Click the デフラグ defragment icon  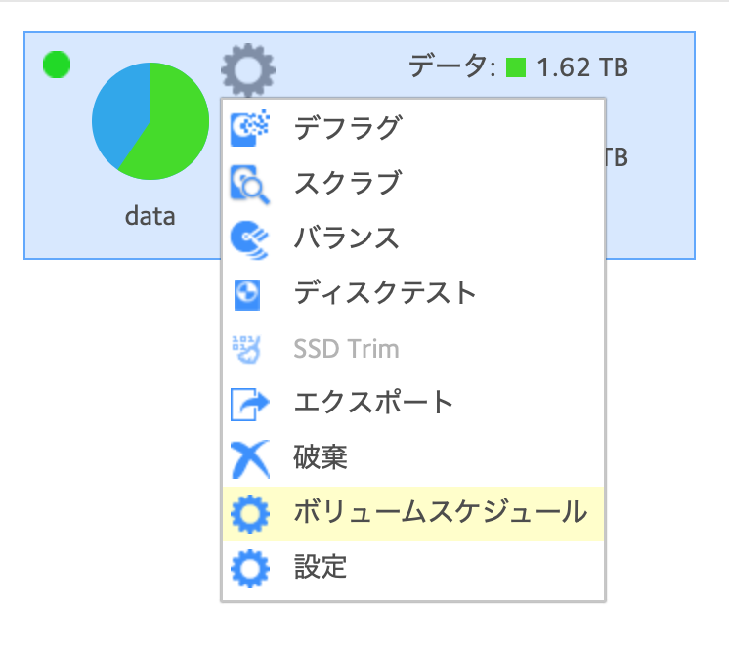click(250, 127)
